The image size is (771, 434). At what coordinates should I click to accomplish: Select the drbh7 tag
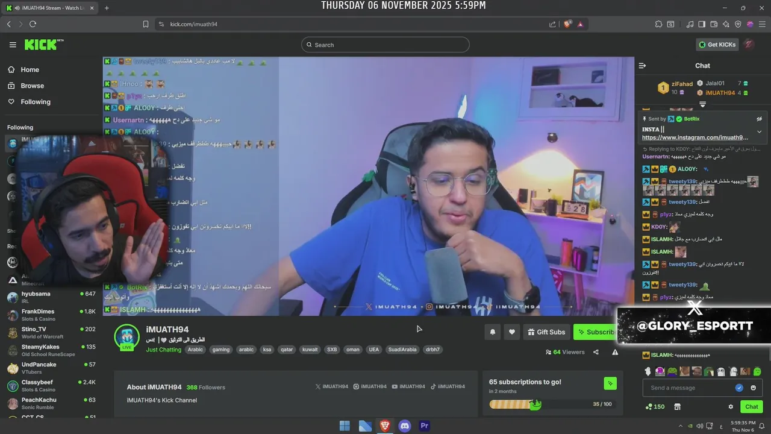pos(432,350)
